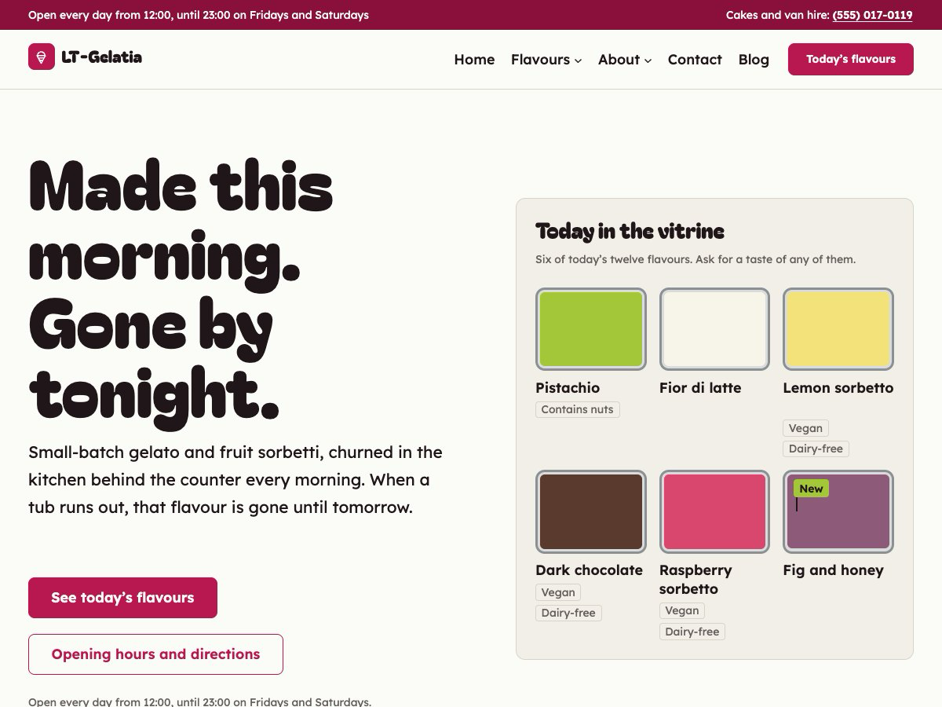Screen dimensions: 942x707
Task: Click the Vegan tag under Dark chocolate
Action: pyautogui.click(x=558, y=592)
